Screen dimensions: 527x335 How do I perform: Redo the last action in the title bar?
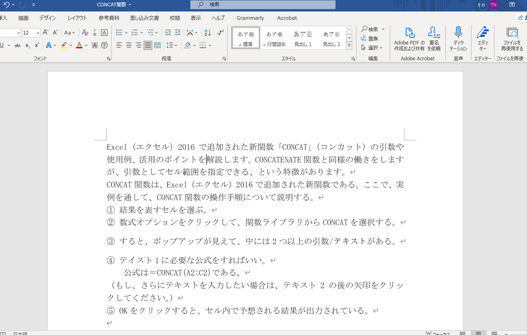pyautogui.click(x=22, y=5)
